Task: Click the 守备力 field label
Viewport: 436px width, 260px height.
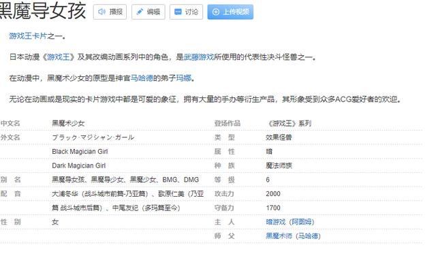Action: coord(224,208)
